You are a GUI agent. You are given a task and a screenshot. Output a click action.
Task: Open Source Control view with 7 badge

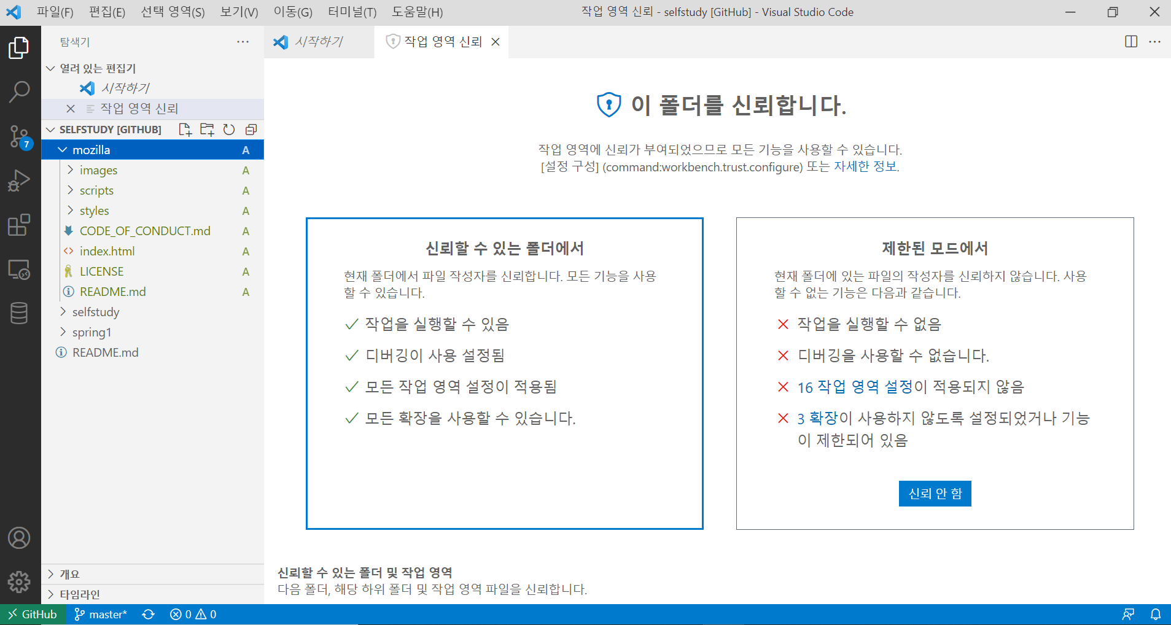19,137
